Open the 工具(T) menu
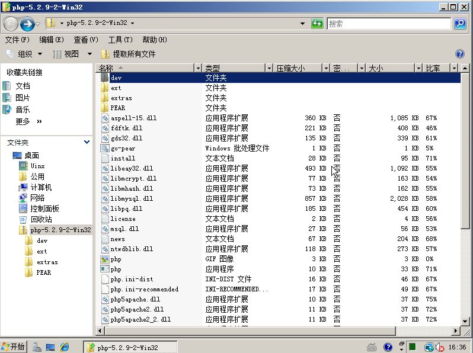Viewport: 473px width, 353px height. 119,40
